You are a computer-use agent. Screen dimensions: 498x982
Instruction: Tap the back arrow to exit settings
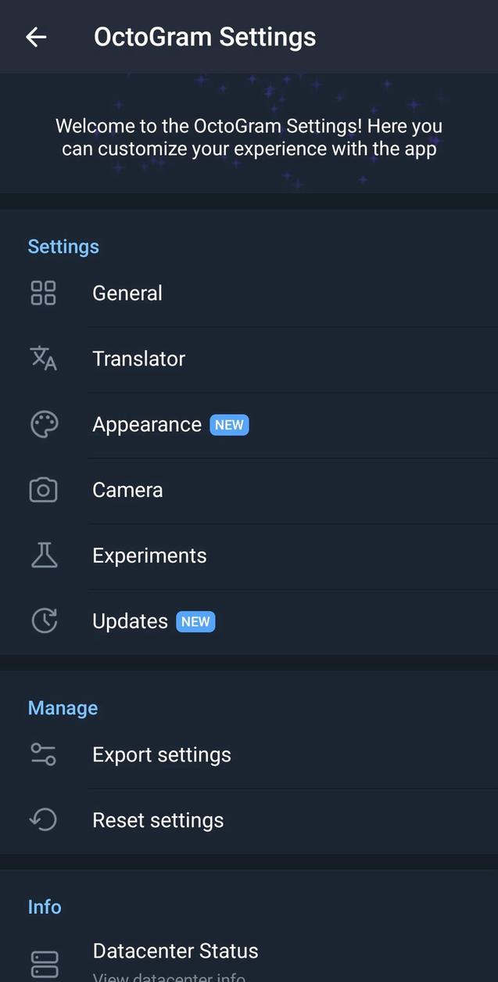point(36,37)
